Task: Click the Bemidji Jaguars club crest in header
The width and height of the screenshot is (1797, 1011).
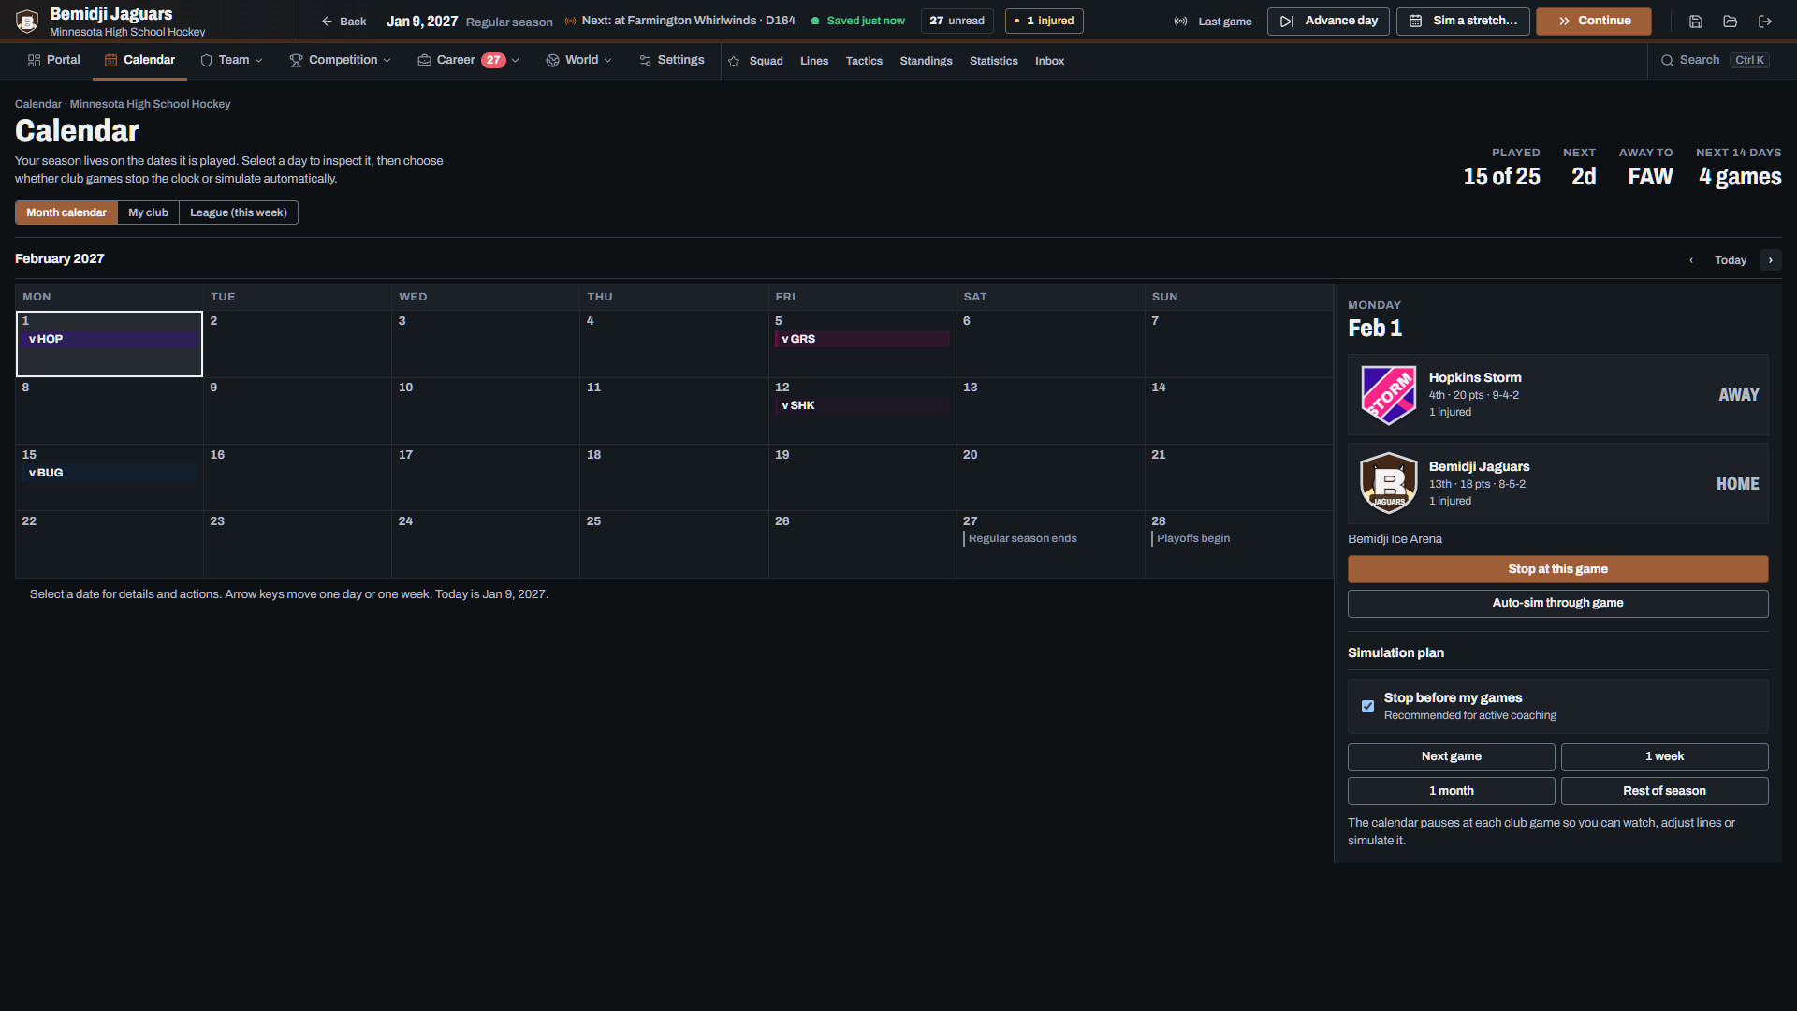Action: tap(27, 21)
